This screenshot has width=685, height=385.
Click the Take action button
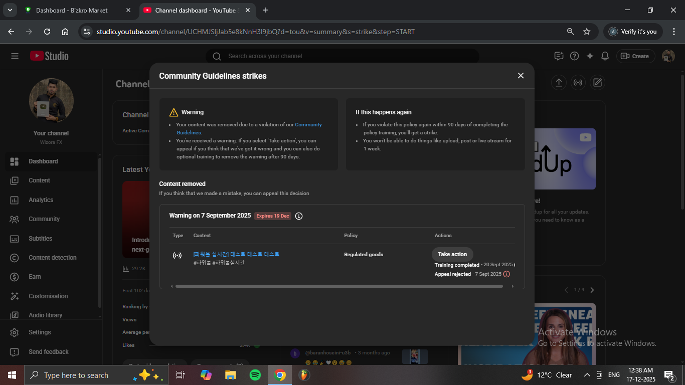[x=452, y=254]
